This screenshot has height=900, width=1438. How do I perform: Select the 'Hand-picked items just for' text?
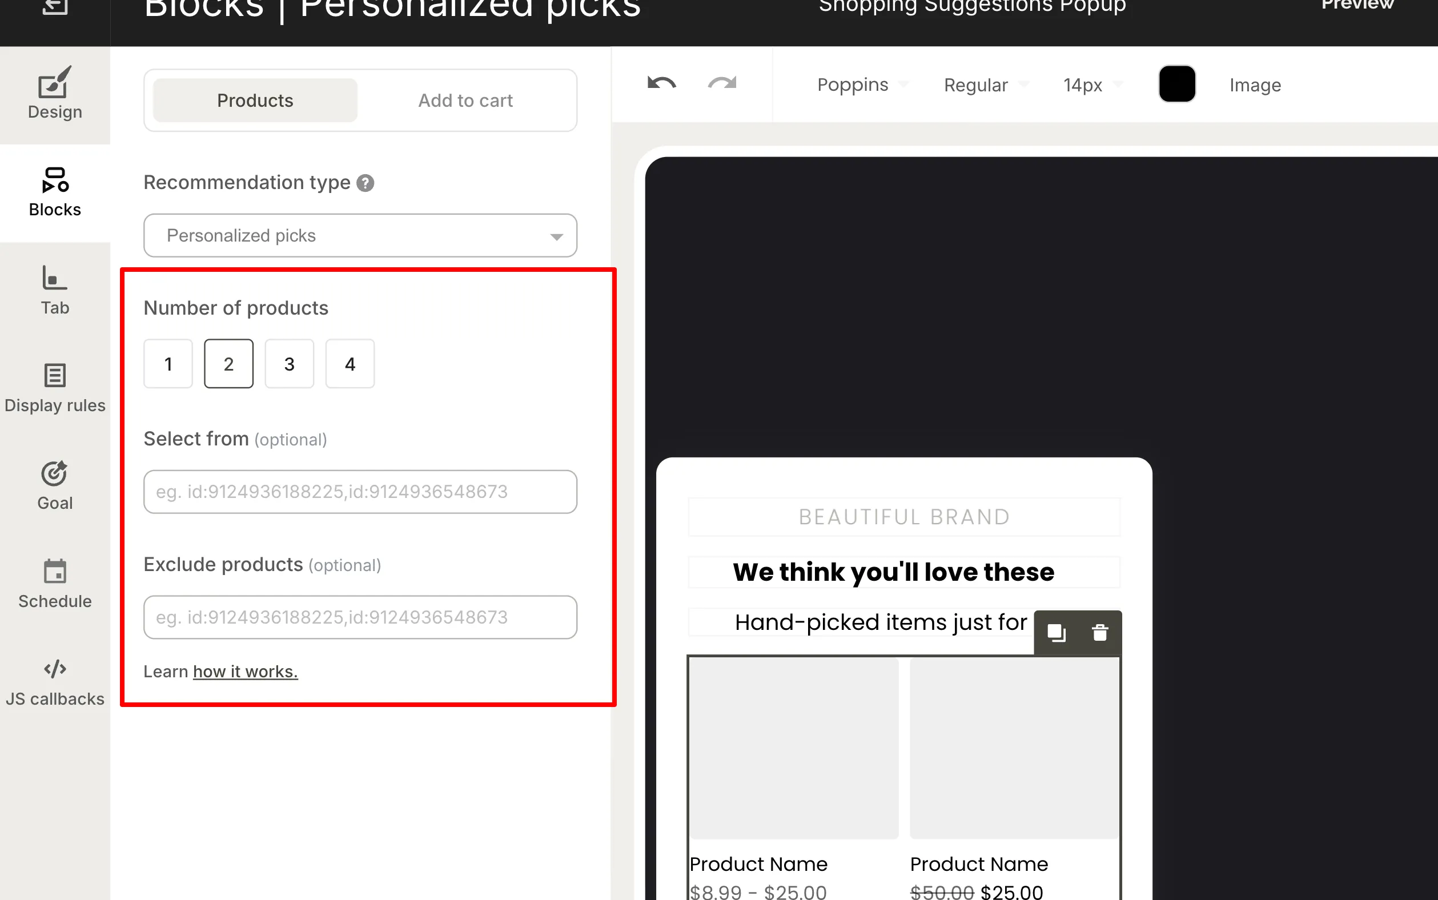click(881, 622)
